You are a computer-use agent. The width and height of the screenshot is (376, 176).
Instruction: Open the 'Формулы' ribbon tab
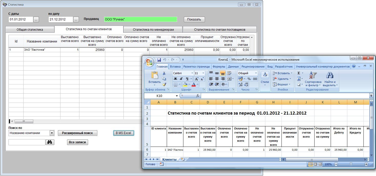(x=219, y=67)
